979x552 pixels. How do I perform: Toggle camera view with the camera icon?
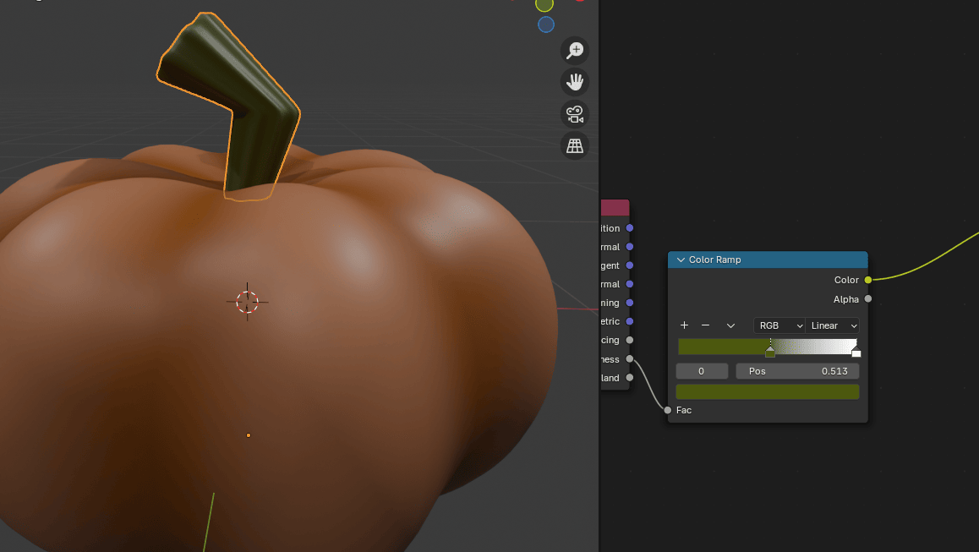pyautogui.click(x=575, y=114)
